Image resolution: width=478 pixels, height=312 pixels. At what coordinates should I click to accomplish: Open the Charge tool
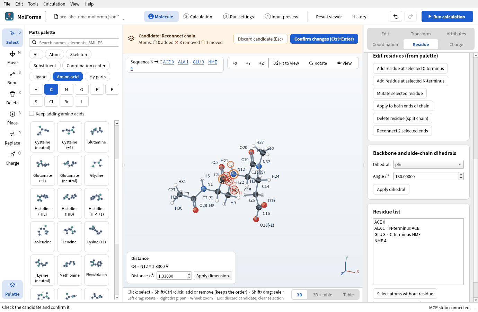coord(12,158)
